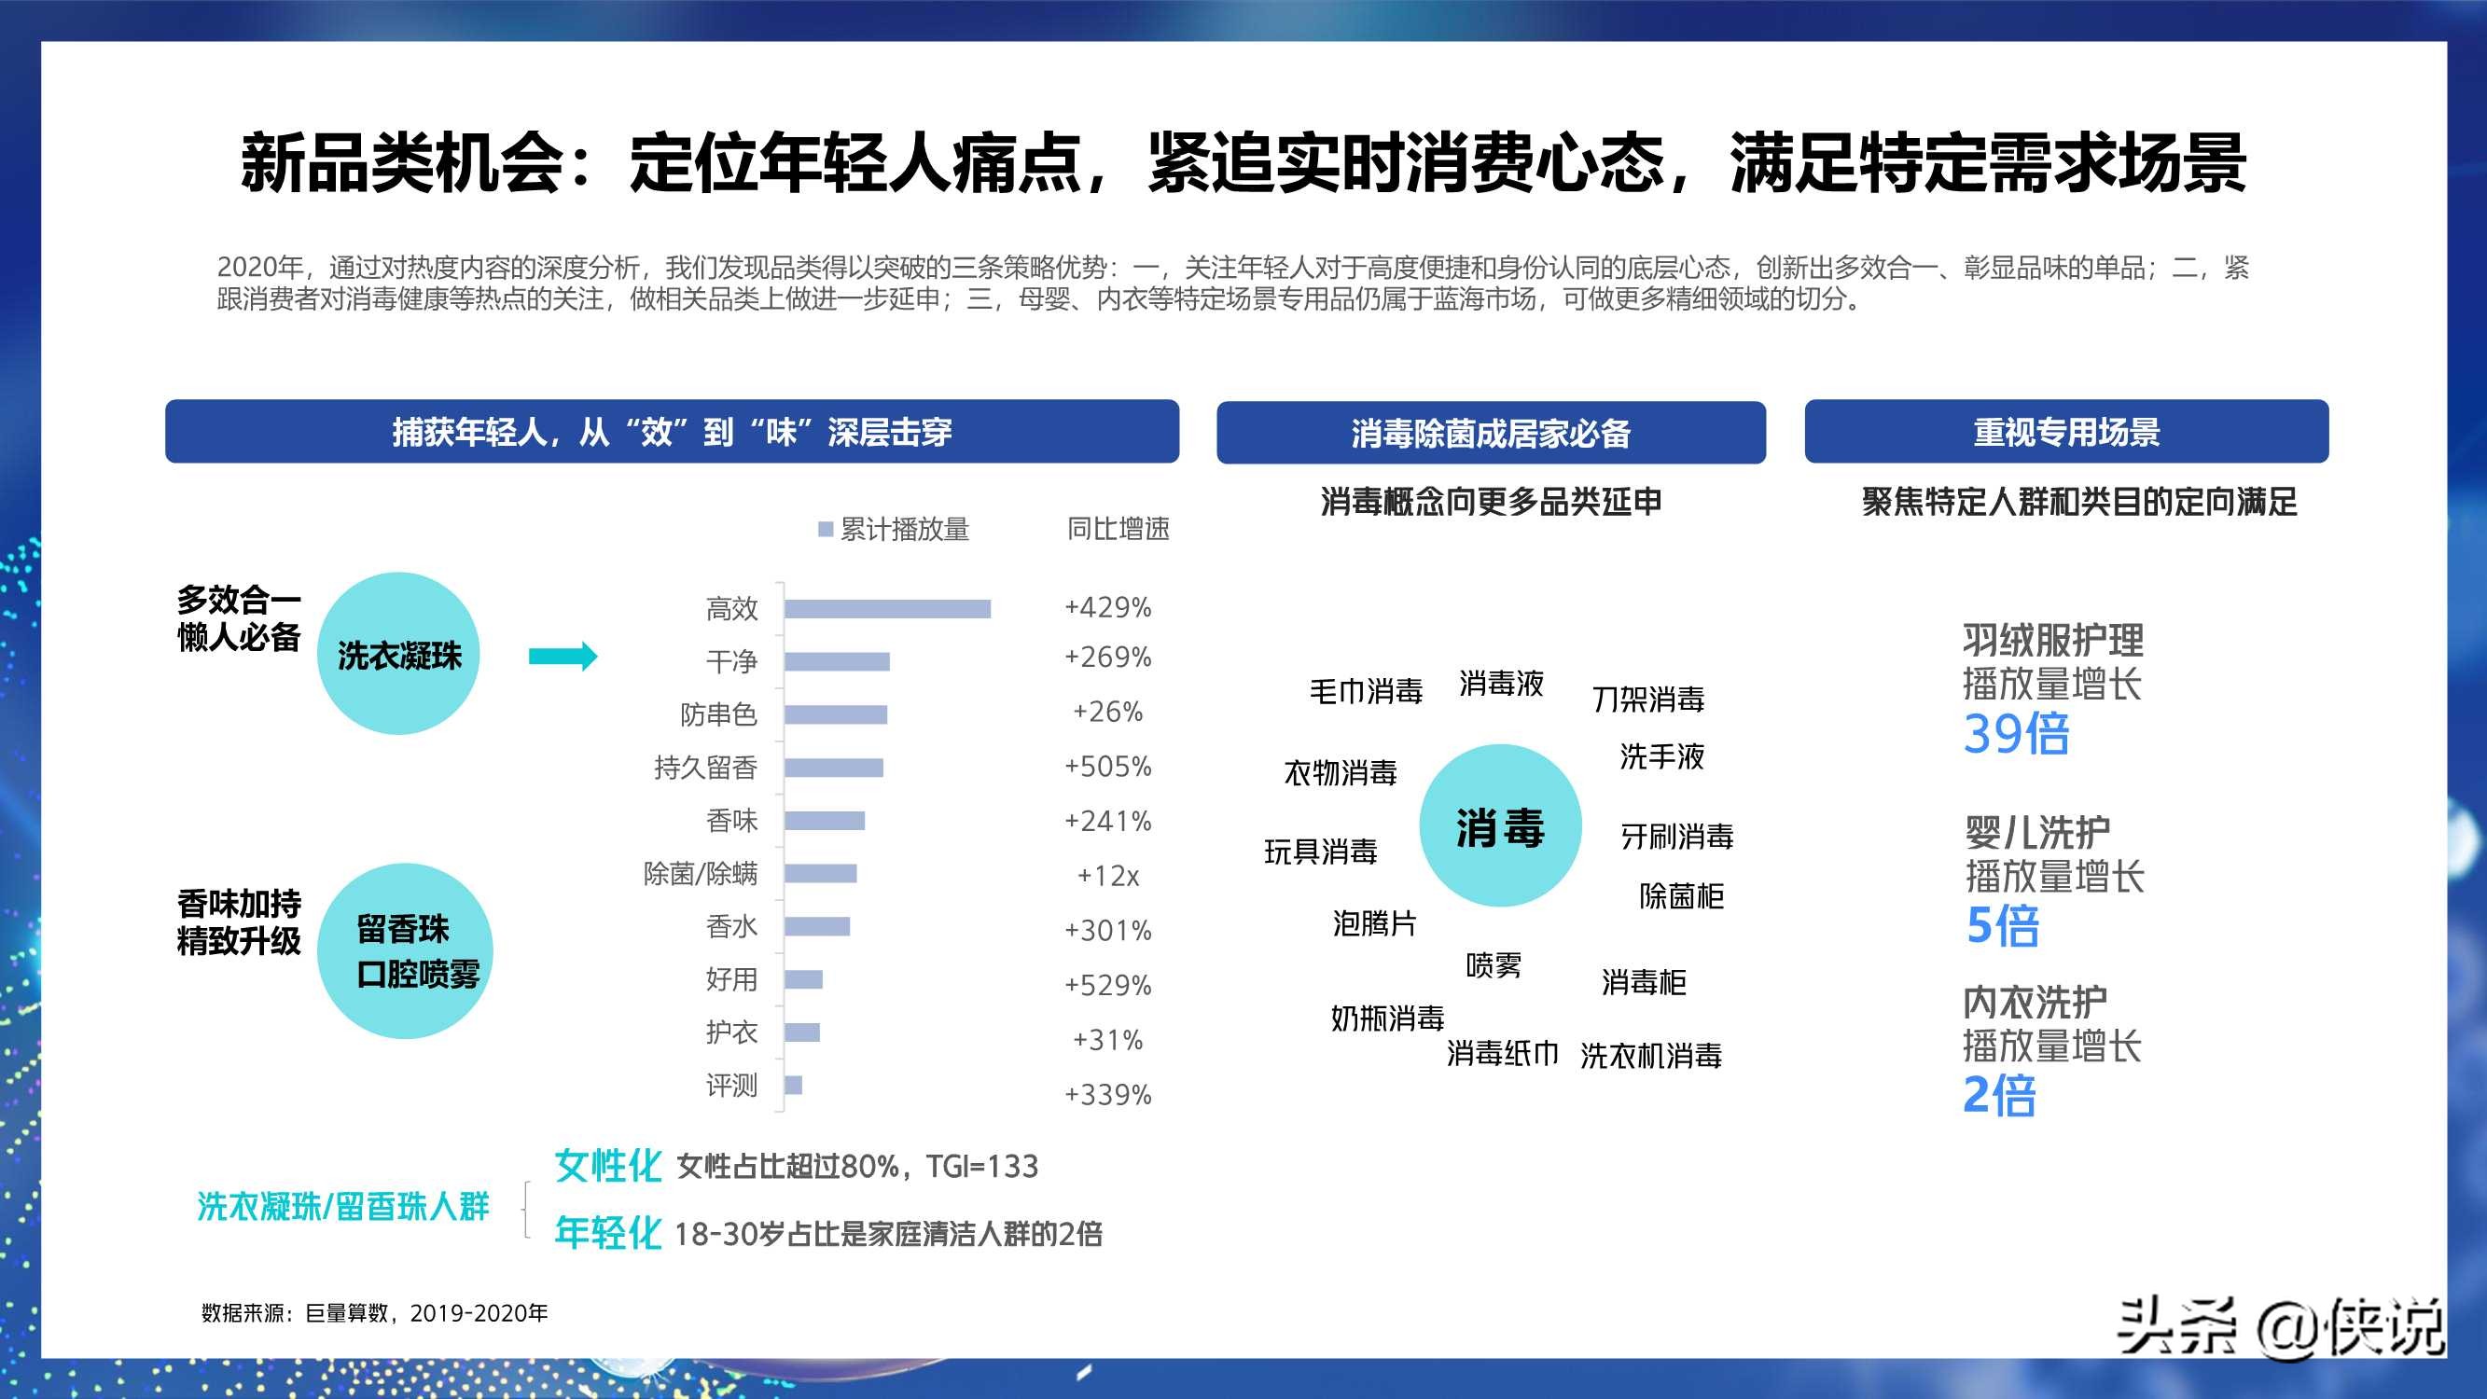Click the 泡腾片 keyword
This screenshot has height=1399, width=2487.
coord(1375,924)
